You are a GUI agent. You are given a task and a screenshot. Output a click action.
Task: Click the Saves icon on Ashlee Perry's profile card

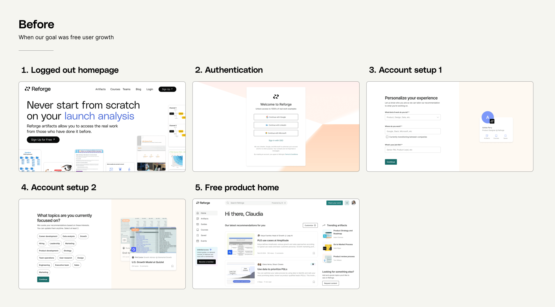(505, 136)
